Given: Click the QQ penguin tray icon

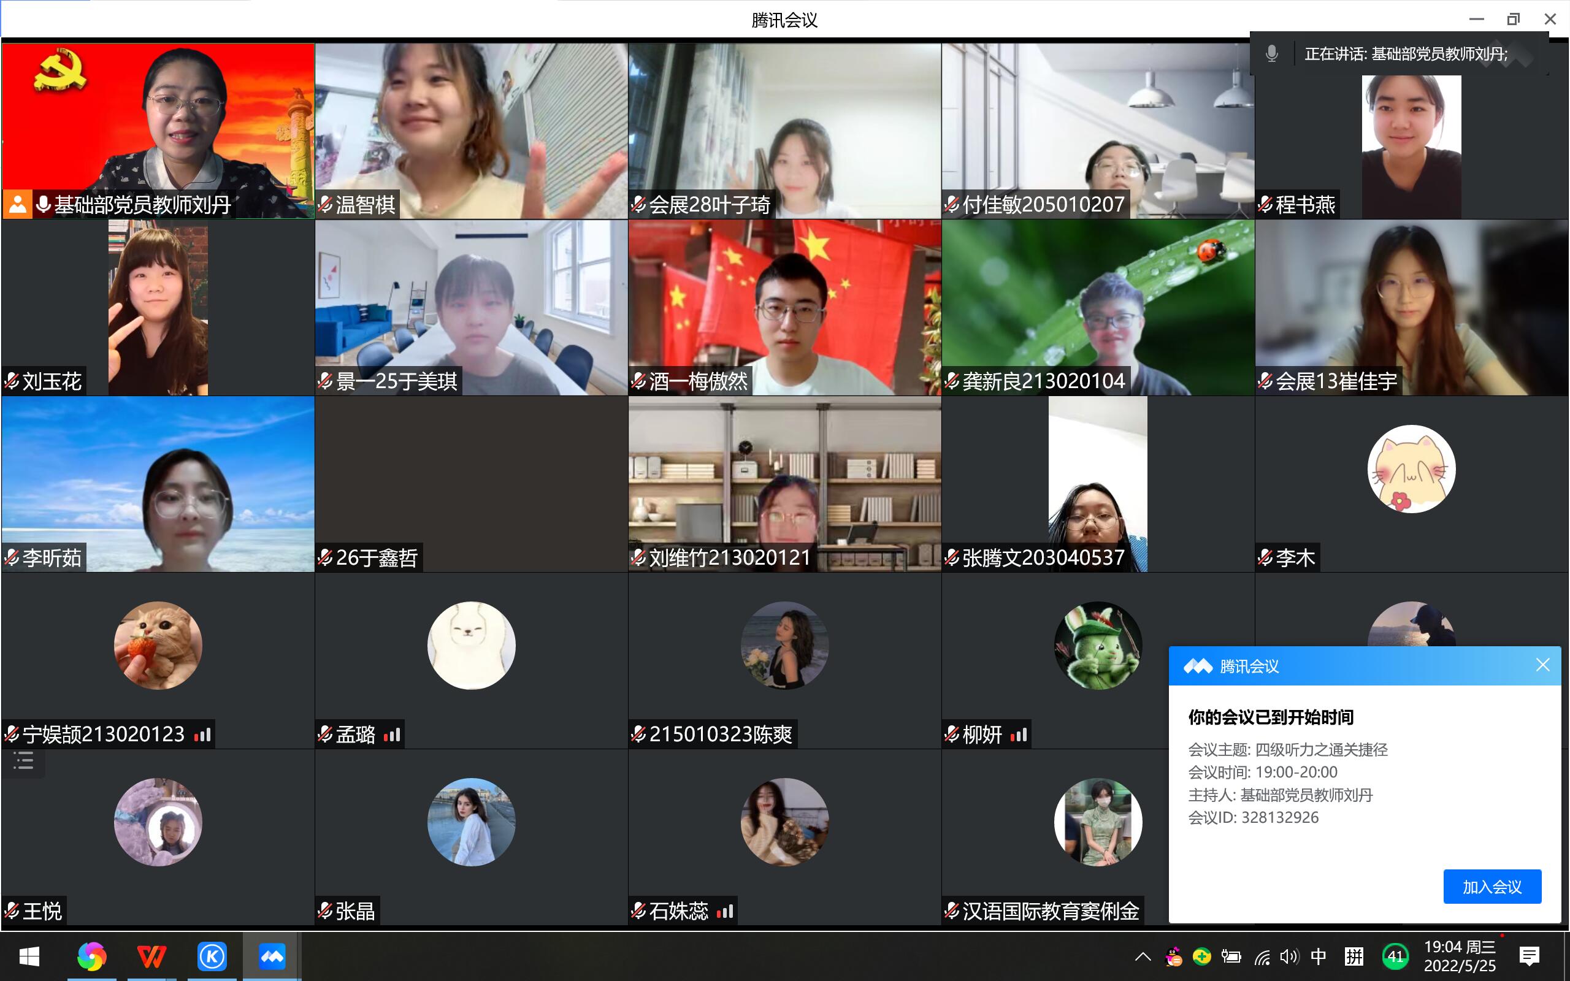Looking at the screenshot, I should click(x=1173, y=957).
